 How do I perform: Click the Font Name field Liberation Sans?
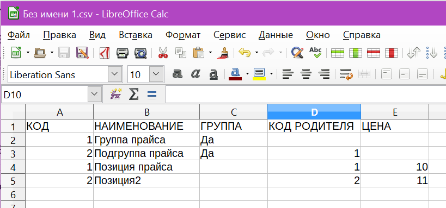tap(58, 75)
